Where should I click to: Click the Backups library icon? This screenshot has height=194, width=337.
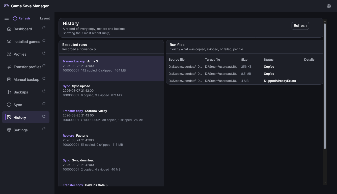(x=9, y=92)
